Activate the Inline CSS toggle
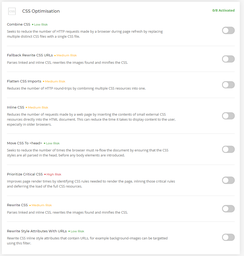The height and width of the screenshot is (256, 244). coord(228,116)
